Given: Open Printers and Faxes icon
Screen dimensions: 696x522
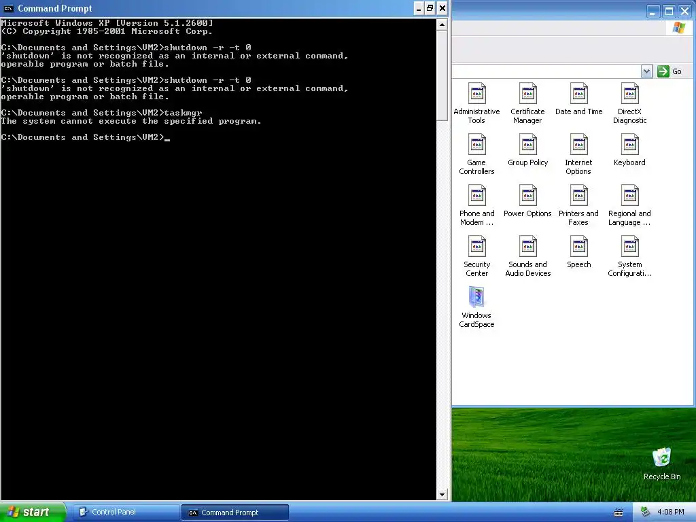Looking at the screenshot, I should pyautogui.click(x=578, y=205).
